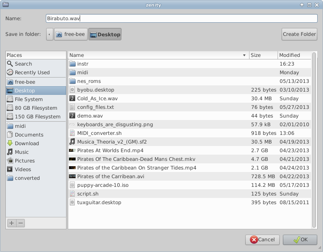Click the File System drive icon
The image size is (323, 252).
point(10,99)
